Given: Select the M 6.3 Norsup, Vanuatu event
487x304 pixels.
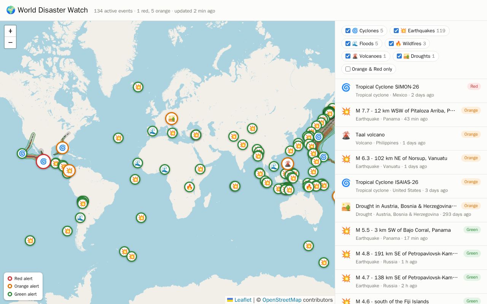Looking at the screenshot, I should pos(411,162).
